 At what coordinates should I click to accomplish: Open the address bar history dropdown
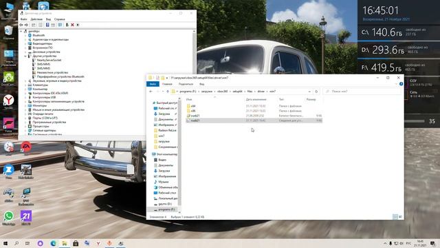pos(309,92)
